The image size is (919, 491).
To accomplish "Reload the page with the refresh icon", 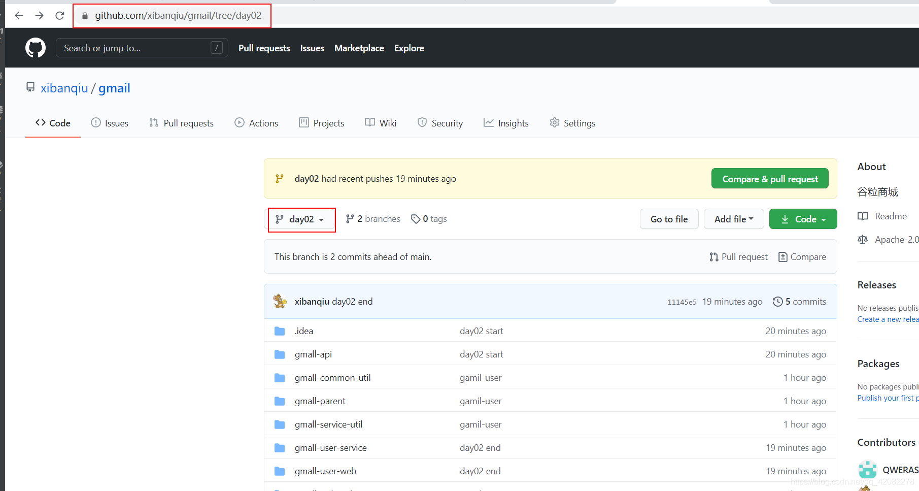I will 60,16.
